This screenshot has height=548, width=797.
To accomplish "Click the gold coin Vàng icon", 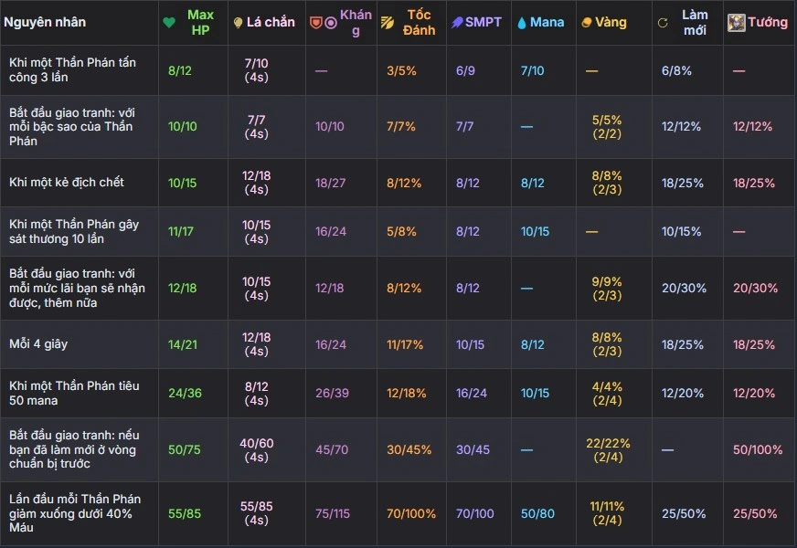I will [x=587, y=22].
